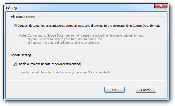Click 'enable this.' at end of collaborate note
The image size is (175, 106).
pyautogui.click(x=93, y=43)
